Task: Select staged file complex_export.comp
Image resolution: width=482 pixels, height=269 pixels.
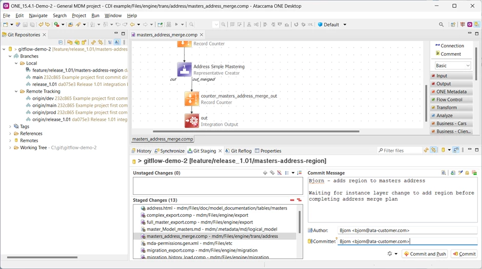Action: pyautogui.click(x=197, y=215)
